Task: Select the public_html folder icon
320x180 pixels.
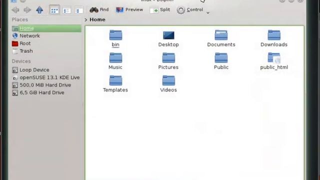Action: point(274,58)
